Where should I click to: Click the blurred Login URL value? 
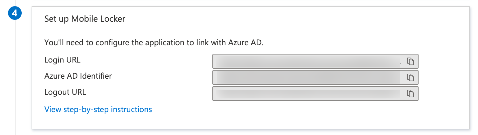(306, 61)
